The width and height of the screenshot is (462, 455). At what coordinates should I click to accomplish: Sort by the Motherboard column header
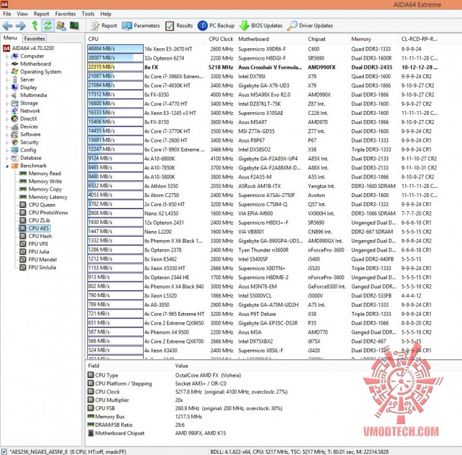(x=270, y=39)
